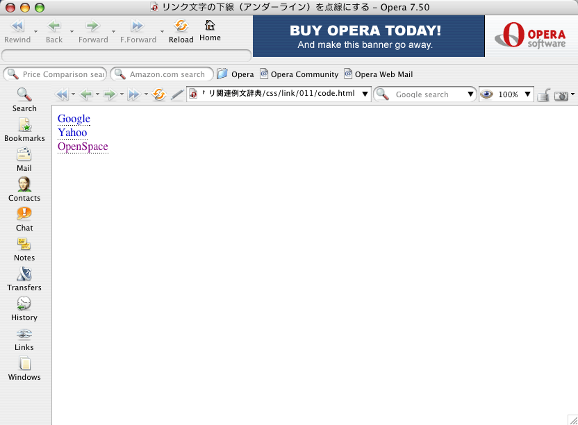
Task: Expand the Google search dropdown arrow
Action: click(x=471, y=94)
